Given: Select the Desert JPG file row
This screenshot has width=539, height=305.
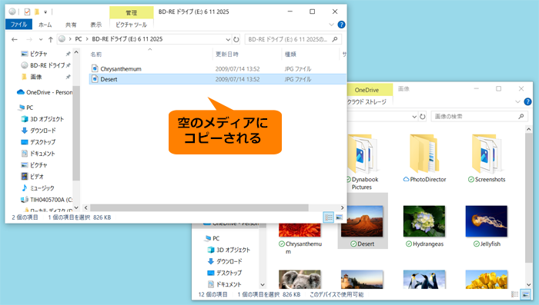Looking at the screenshot, I should [218, 79].
